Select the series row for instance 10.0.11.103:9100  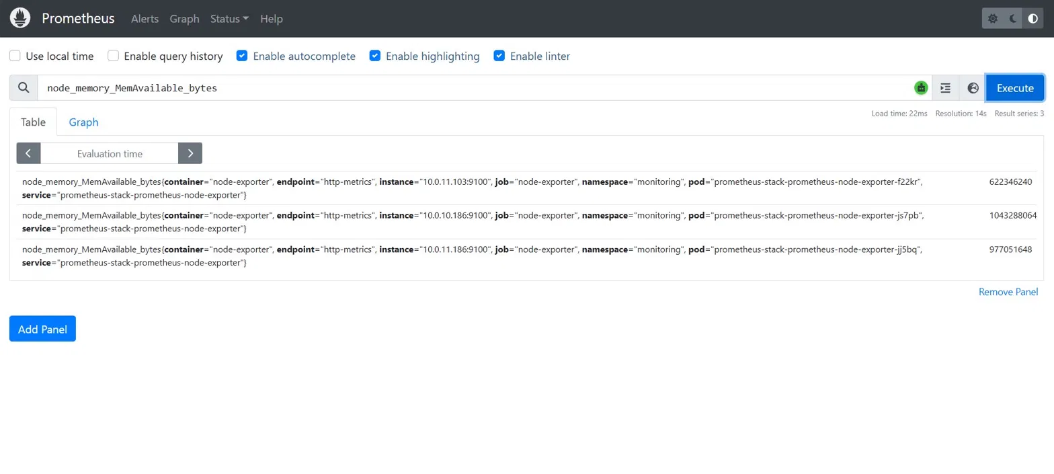pos(526,188)
